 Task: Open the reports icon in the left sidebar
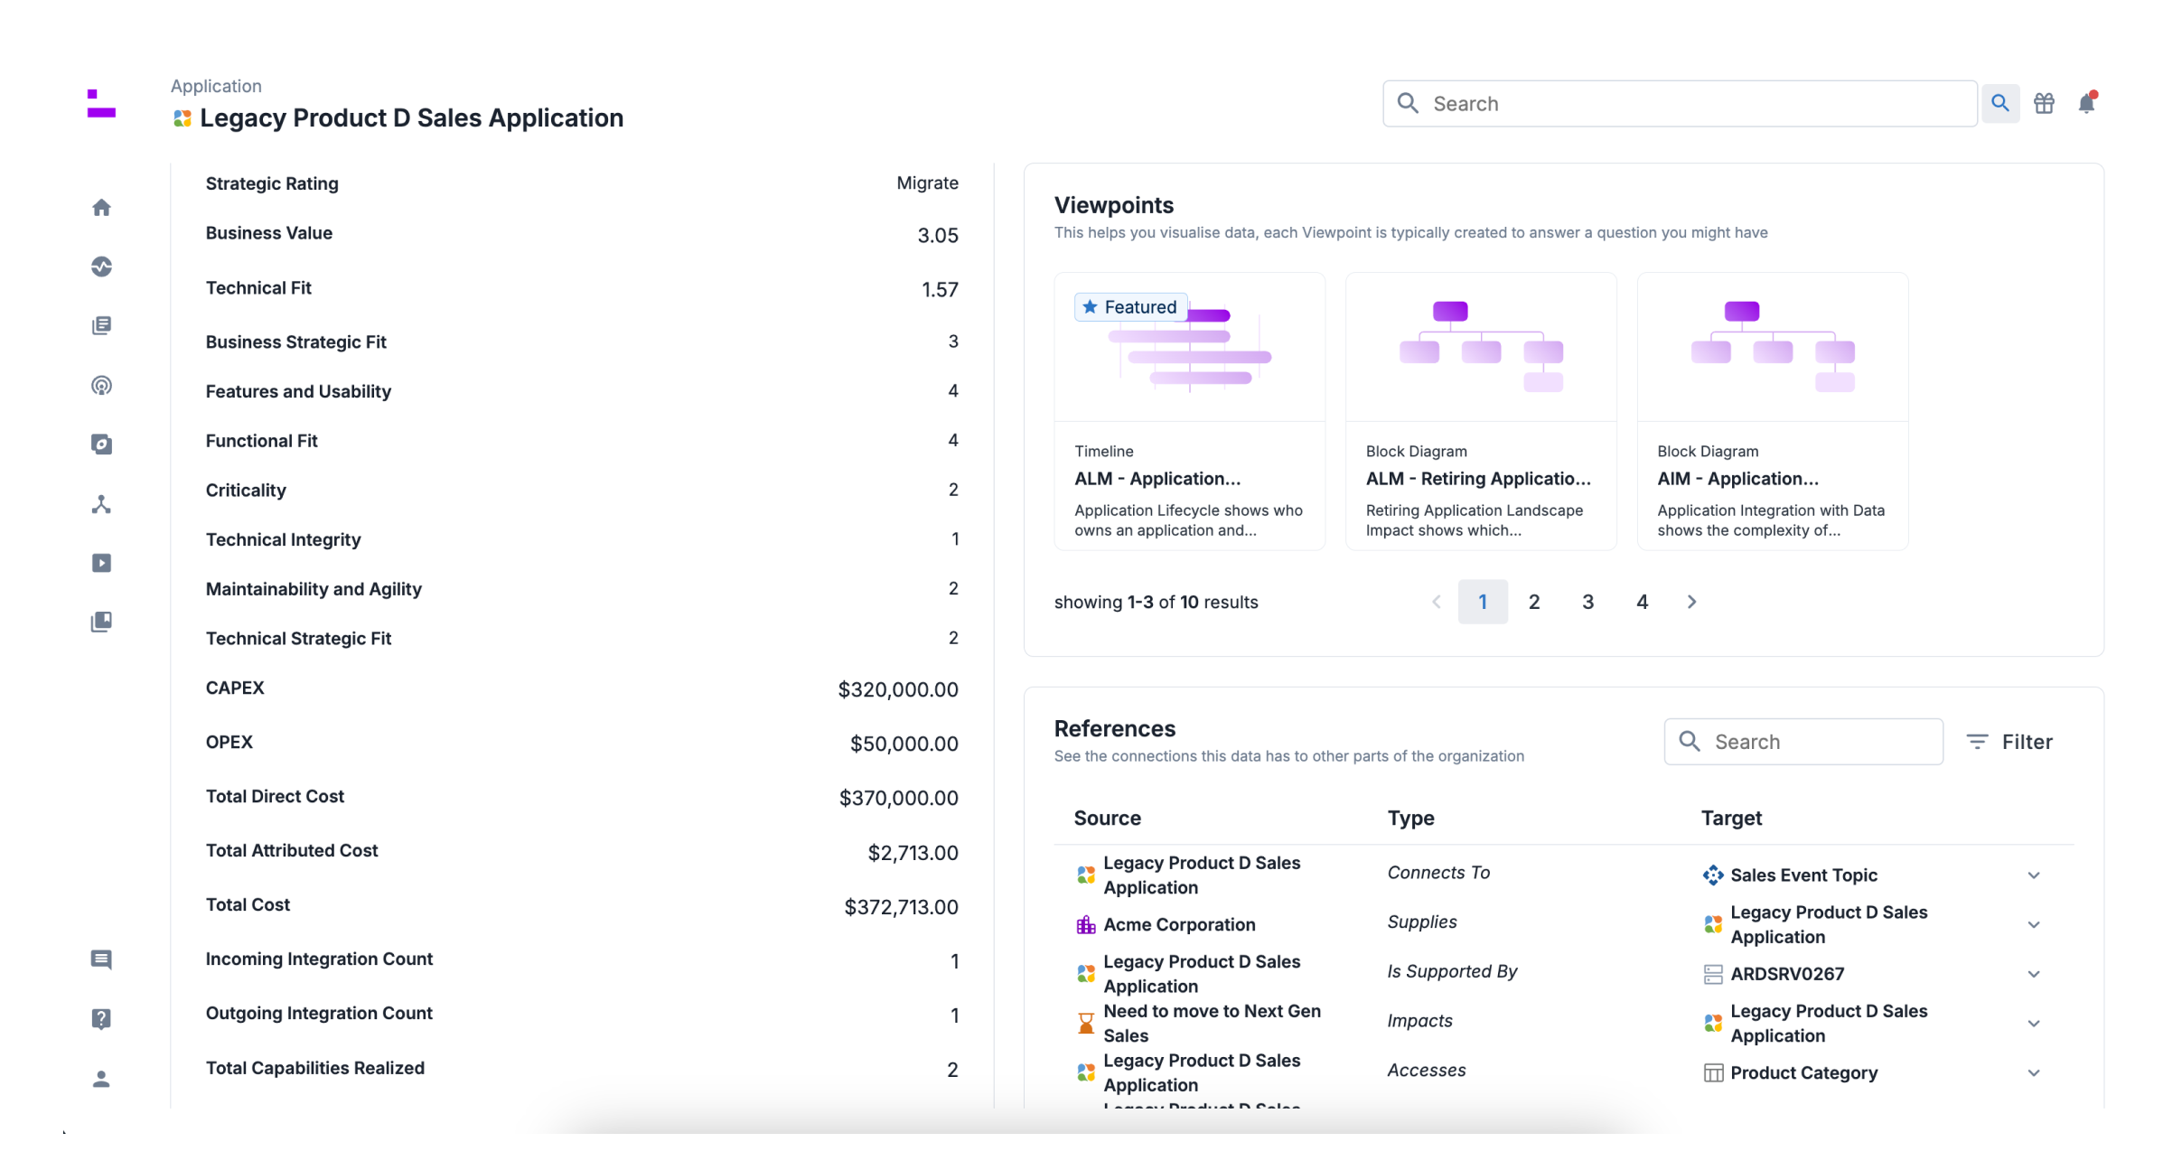pyautogui.click(x=102, y=325)
